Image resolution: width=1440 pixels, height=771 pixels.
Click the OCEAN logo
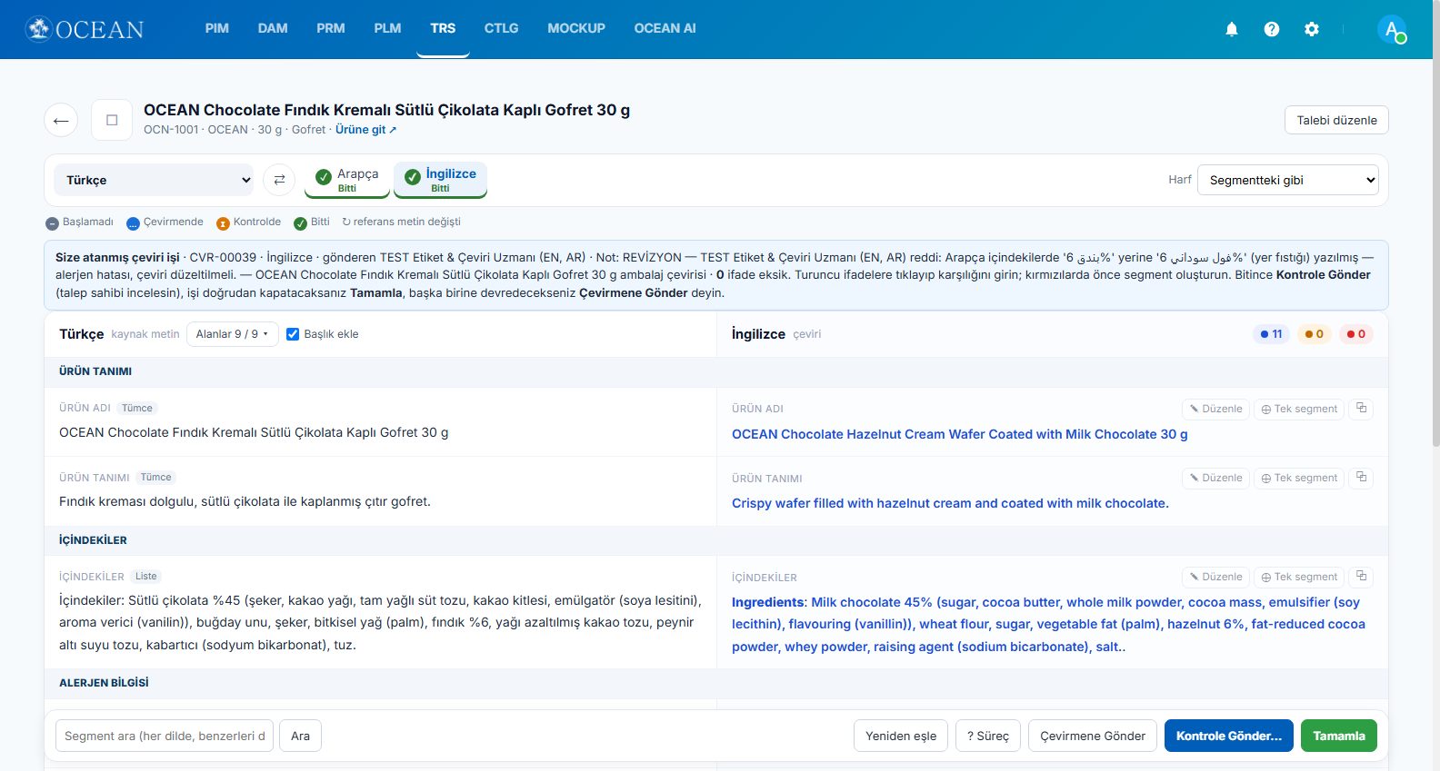[x=85, y=29]
